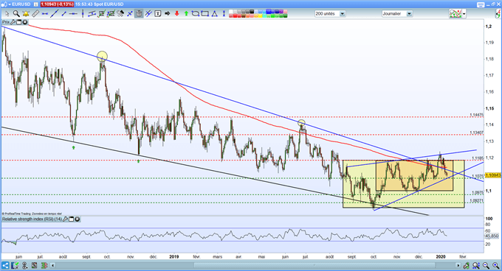Click the share icon in bottom bar
The height and width of the screenshot is (271, 502).
tap(5, 266)
